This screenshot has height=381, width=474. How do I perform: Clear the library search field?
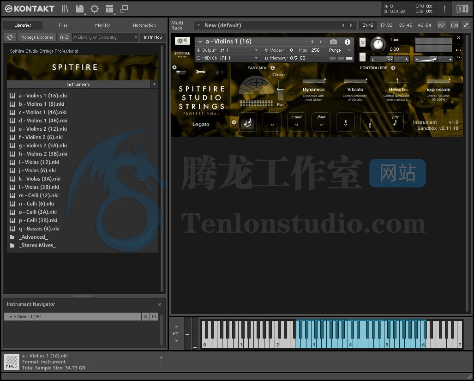[136, 37]
